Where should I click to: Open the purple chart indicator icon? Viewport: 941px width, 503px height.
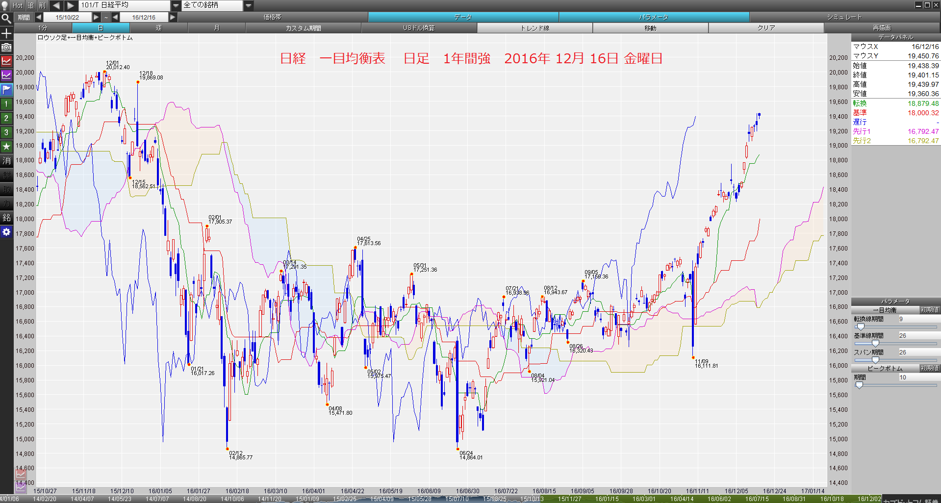pyautogui.click(x=6, y=75)
